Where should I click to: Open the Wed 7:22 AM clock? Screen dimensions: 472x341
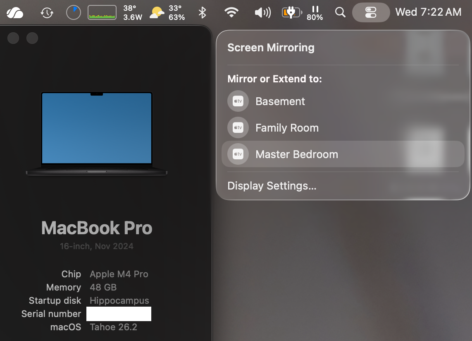point(428,12)
